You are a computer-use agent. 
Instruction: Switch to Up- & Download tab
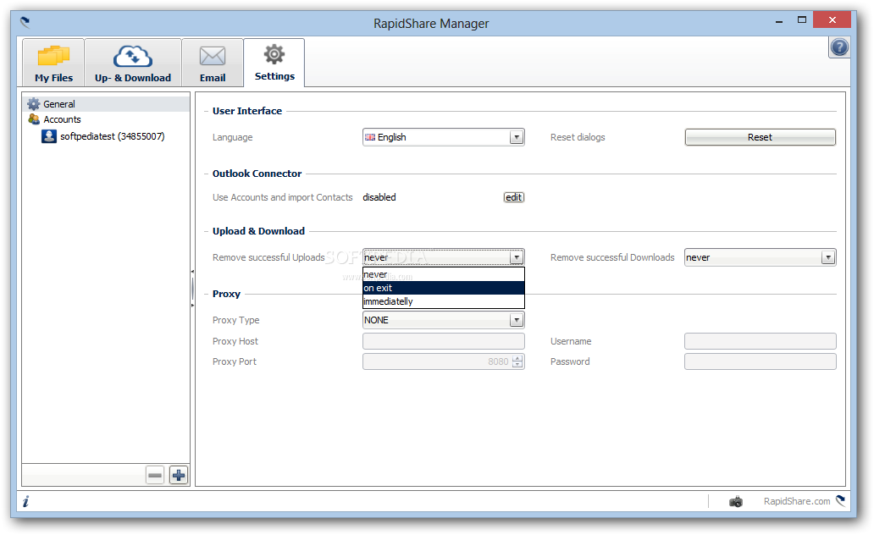[x=133, y=63]
